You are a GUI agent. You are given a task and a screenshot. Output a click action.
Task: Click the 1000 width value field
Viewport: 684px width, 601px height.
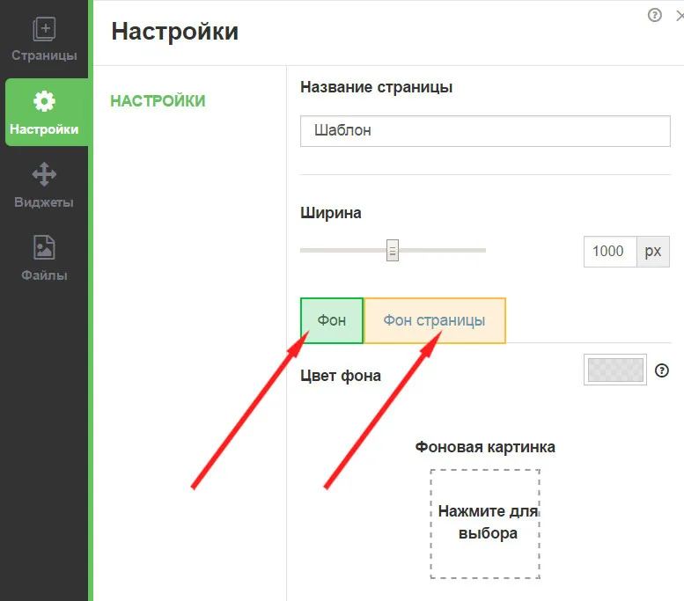(610, 252)
